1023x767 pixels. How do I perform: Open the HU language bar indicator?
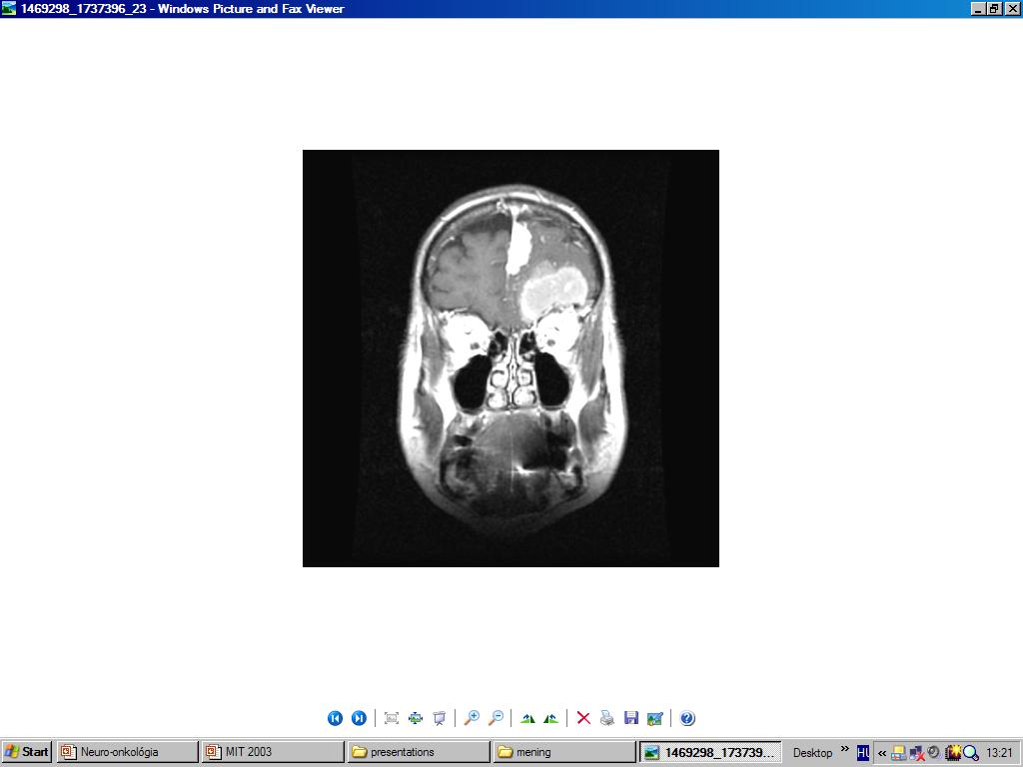tap(862, 753)
